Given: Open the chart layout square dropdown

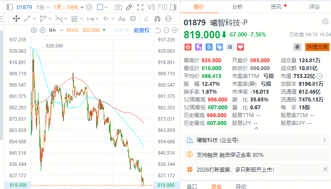Looking at the screenshot, I should 102,7.
